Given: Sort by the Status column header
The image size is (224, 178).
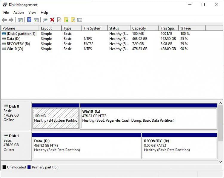Looking at the screenshot, I should pos(119,28).
